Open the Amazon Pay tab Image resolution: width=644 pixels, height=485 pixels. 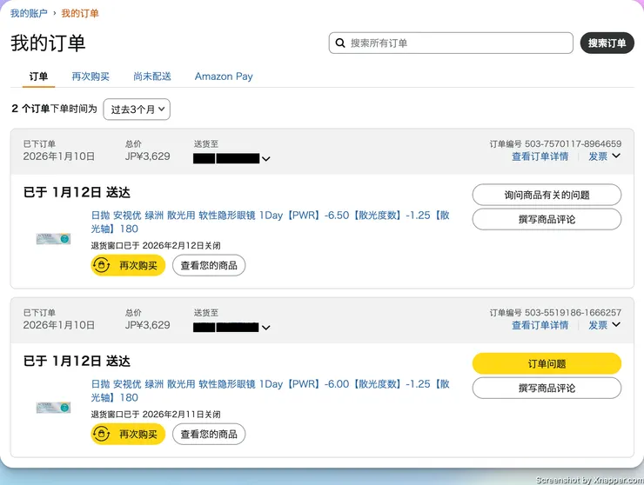pyautogui.click(x=224, y=76)
